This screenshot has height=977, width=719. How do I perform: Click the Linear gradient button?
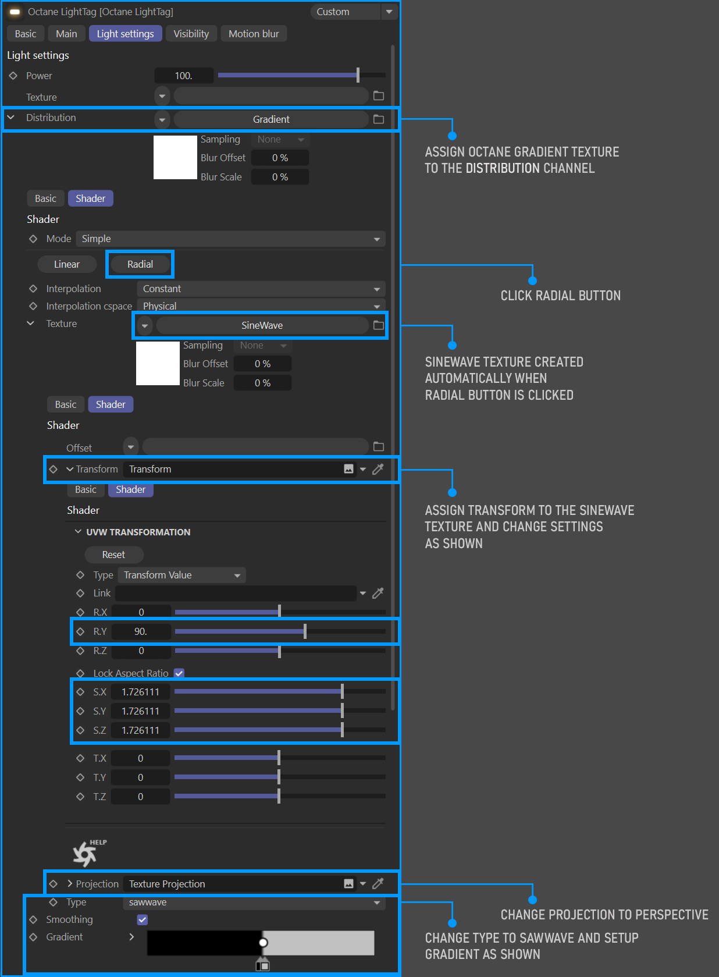(x=67, y=264)
